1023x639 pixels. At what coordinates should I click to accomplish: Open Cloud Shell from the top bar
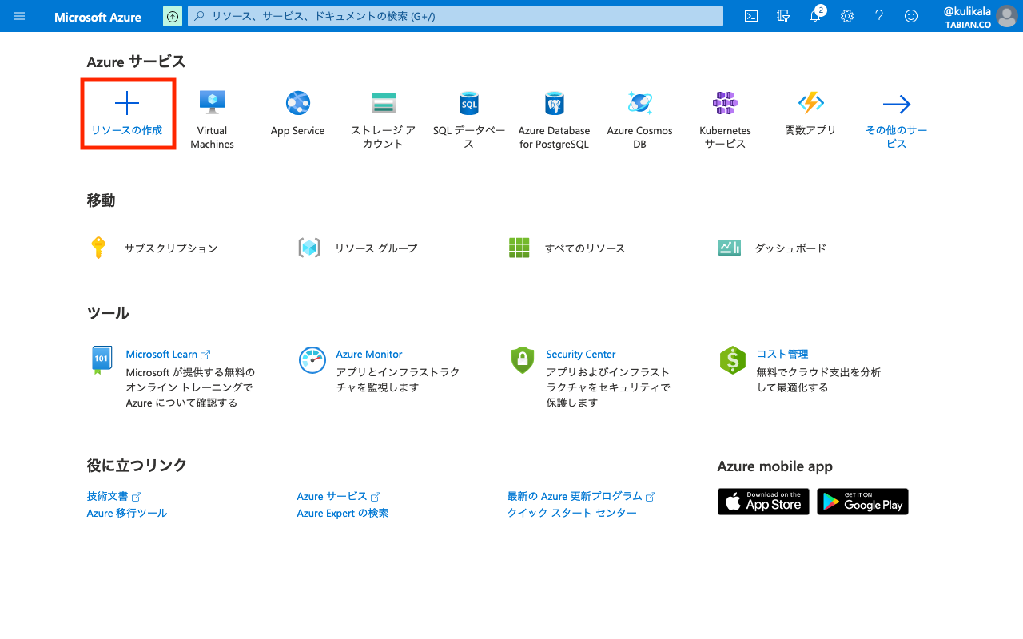pyautogui.click(x=751, y=16)
